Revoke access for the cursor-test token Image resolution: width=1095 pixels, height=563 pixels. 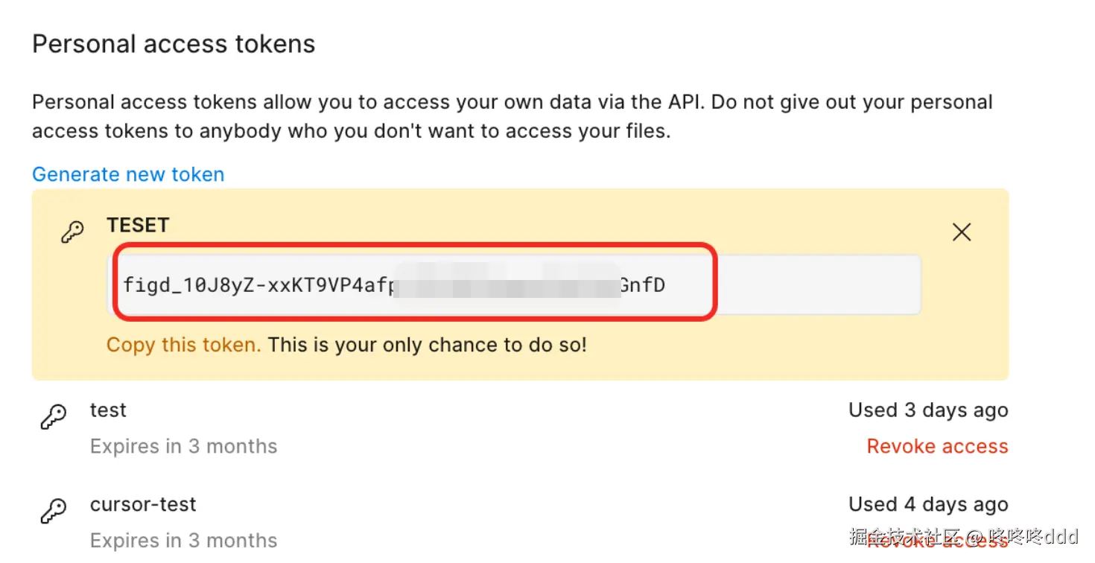937,541
